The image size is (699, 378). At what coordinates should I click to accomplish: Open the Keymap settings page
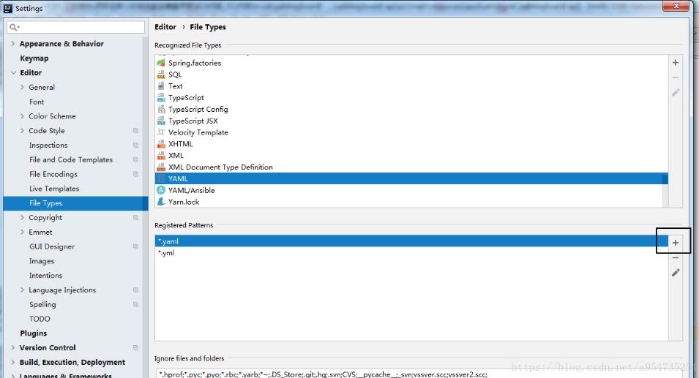click(x=34, y=58)
